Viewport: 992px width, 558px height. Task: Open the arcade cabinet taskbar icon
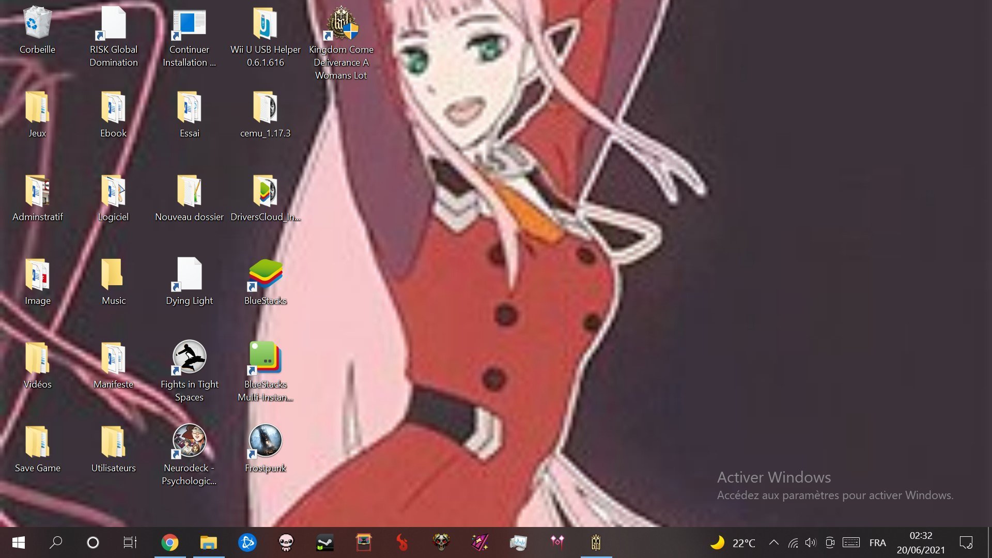pos(364,542)
